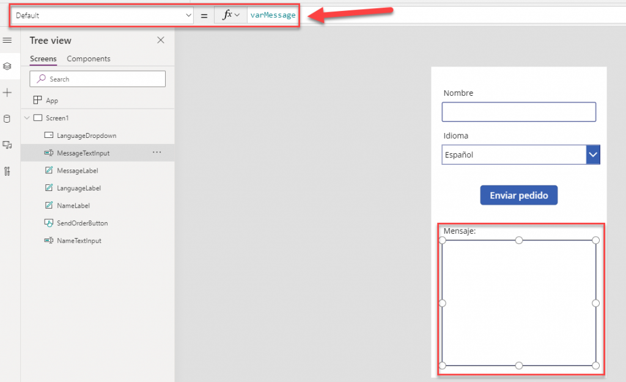Open the Advanced tools icon
Image resolution: width=626 pixels, height=382 pixels.
tap(7, 171)
